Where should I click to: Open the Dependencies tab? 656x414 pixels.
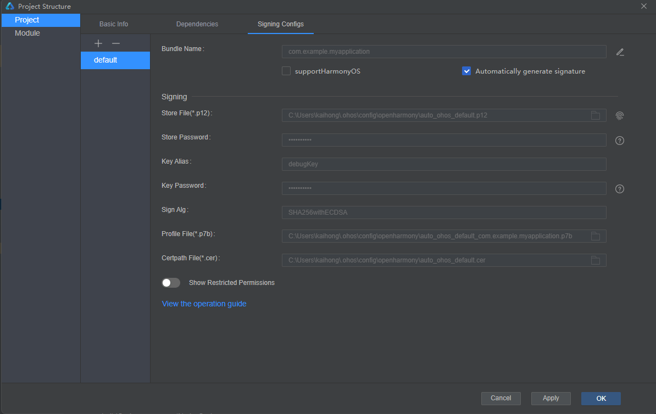(197, 24)
